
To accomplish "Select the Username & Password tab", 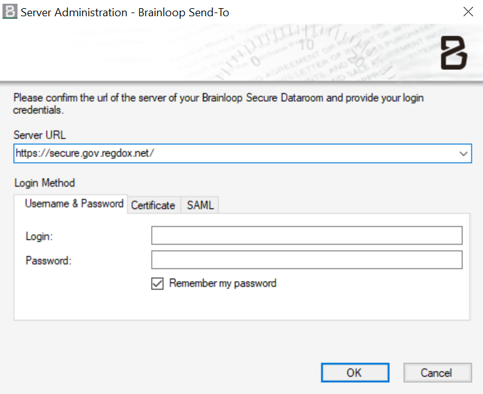I will pos(71,204).
